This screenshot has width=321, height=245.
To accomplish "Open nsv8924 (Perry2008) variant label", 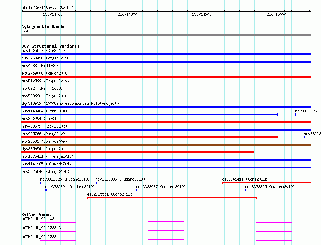I will [42, 88].
